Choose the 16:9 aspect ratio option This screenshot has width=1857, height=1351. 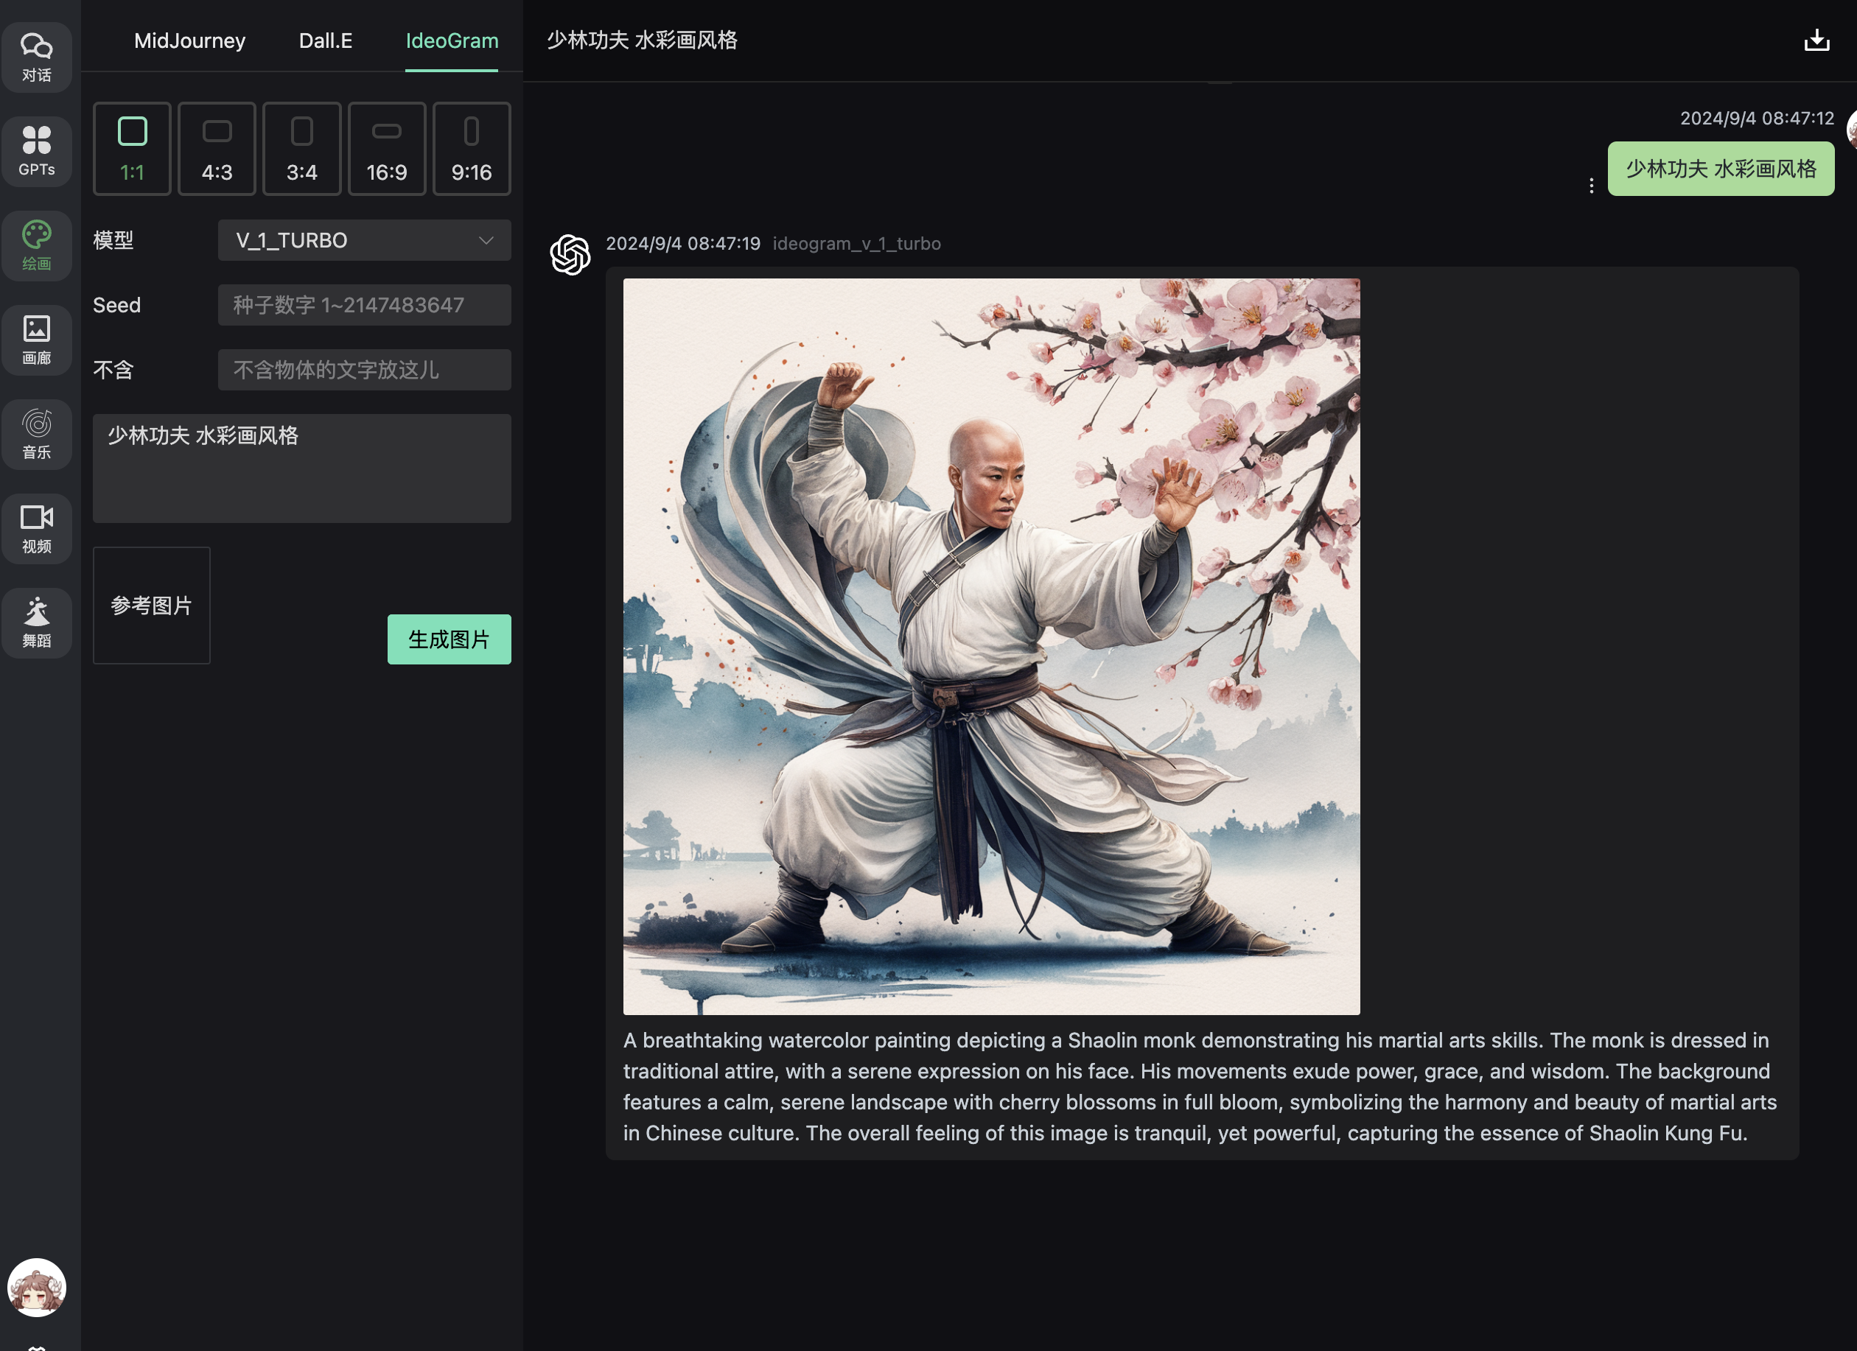[x=386, y=149]
